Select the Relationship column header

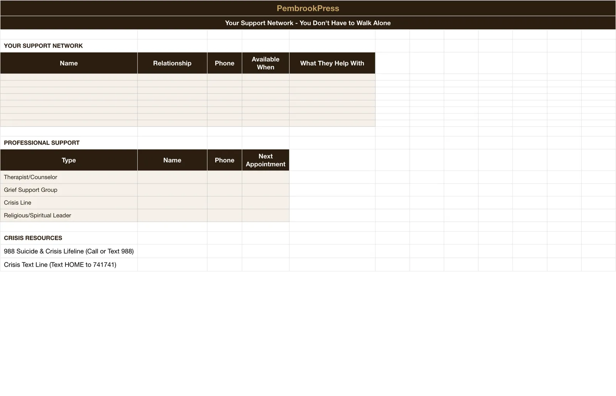pos(172,63)
